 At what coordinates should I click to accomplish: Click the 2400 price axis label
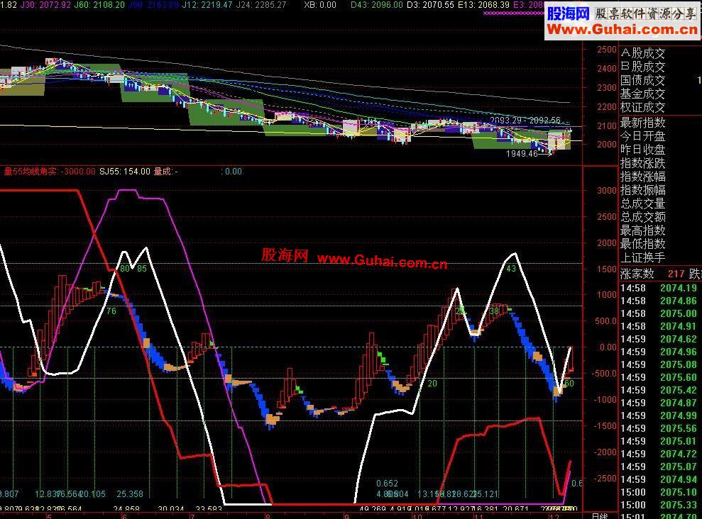point(607,68)
